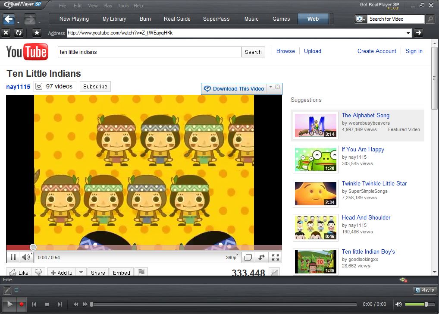This screenshot has height=314, width=439.
Task: Click the Download This Video button
Action: [x=234, y=89]
